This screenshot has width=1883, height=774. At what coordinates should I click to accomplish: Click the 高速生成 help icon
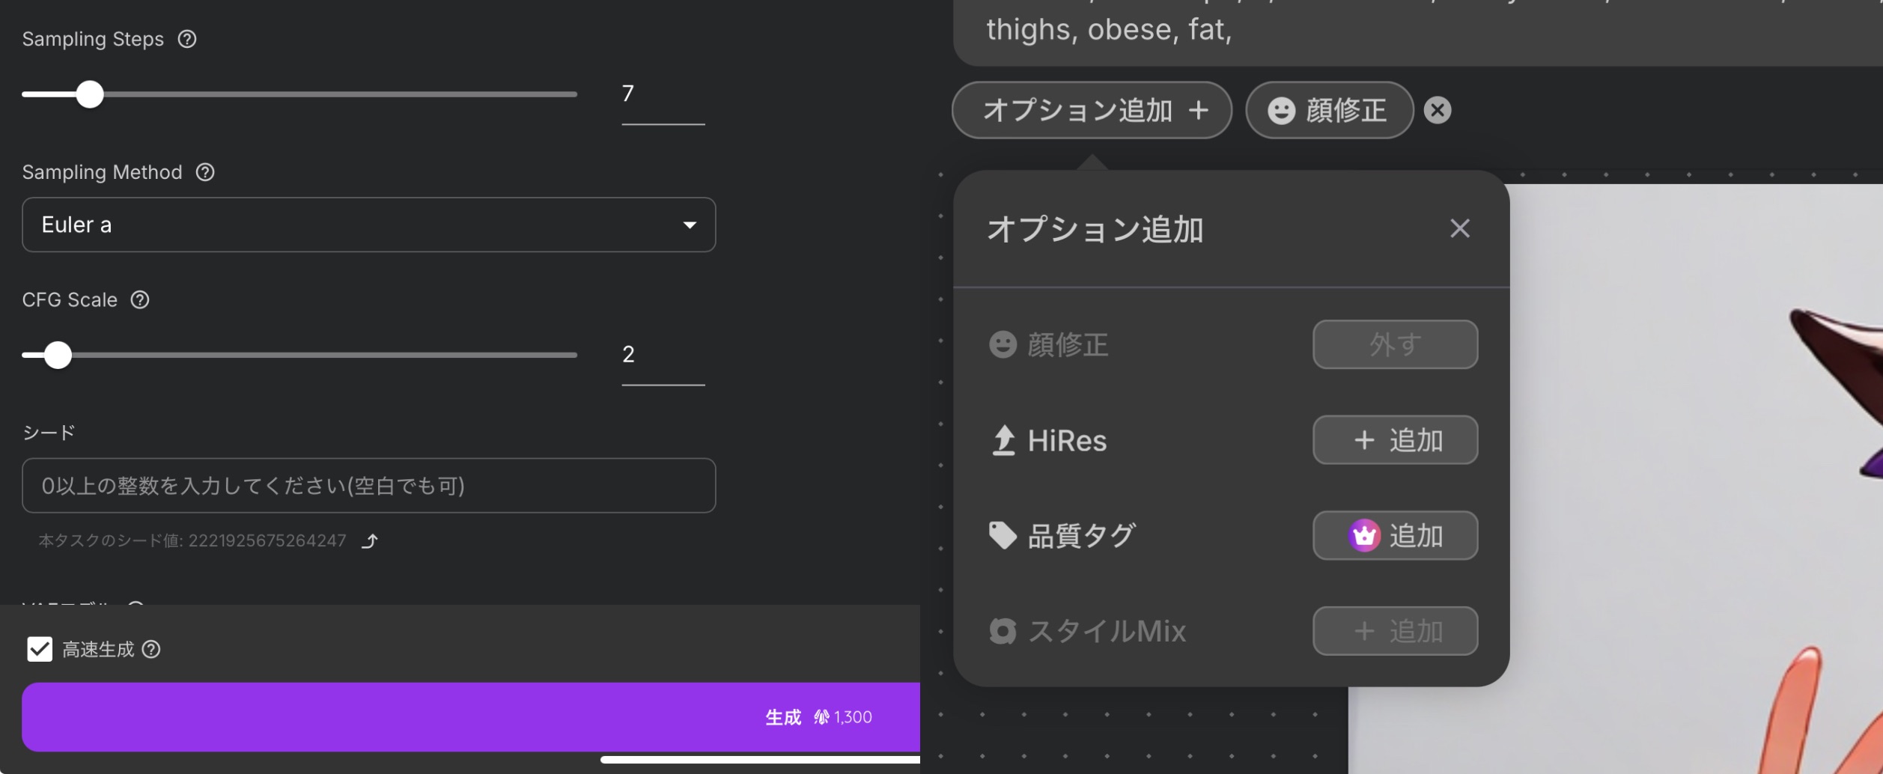(151, 649)
